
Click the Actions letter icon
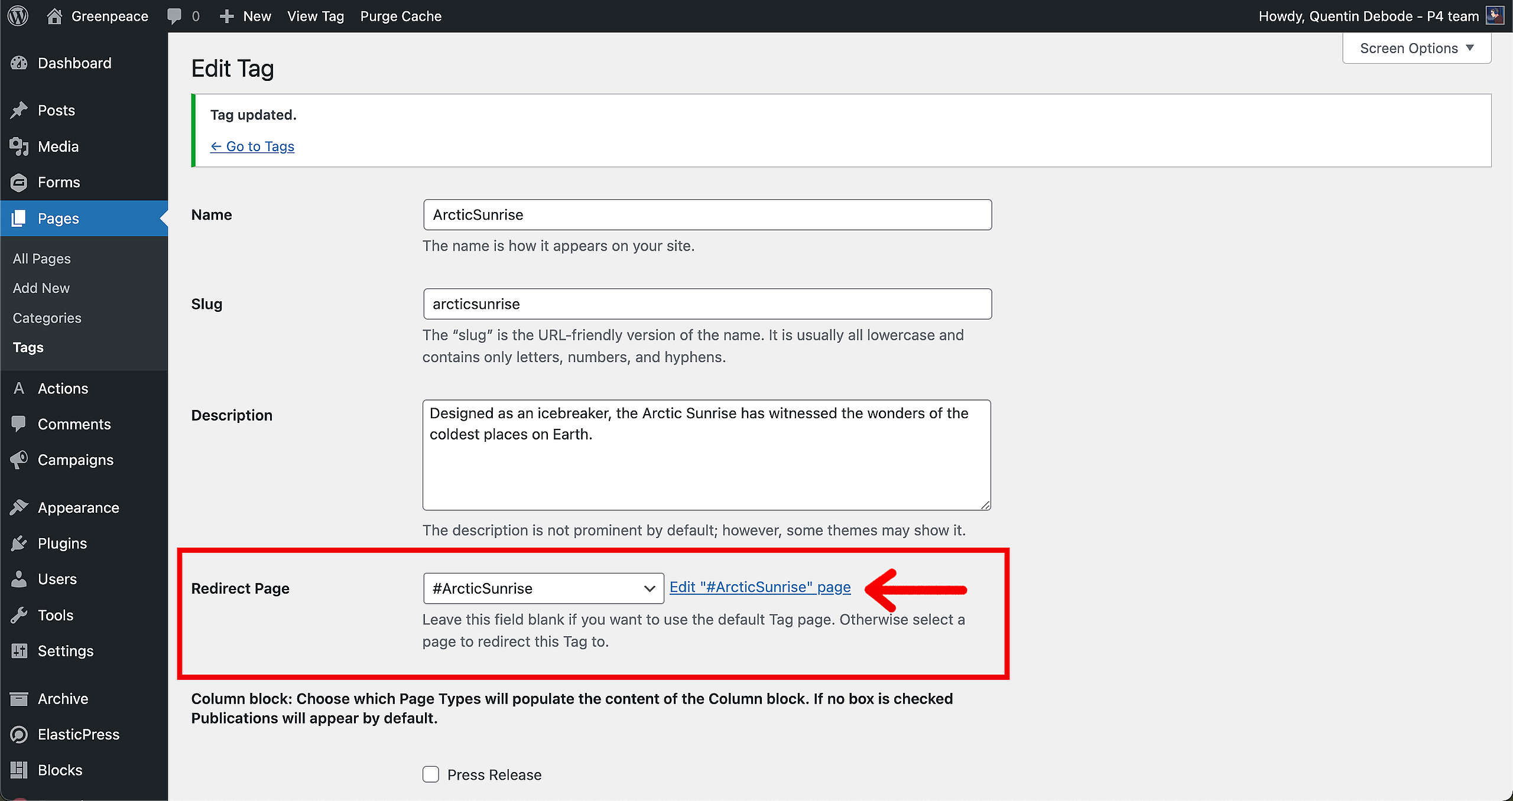(19, 389)
